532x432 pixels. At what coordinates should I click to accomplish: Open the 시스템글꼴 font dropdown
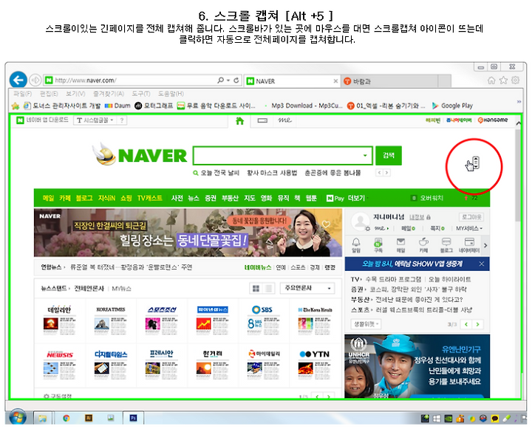pos(95,120)
